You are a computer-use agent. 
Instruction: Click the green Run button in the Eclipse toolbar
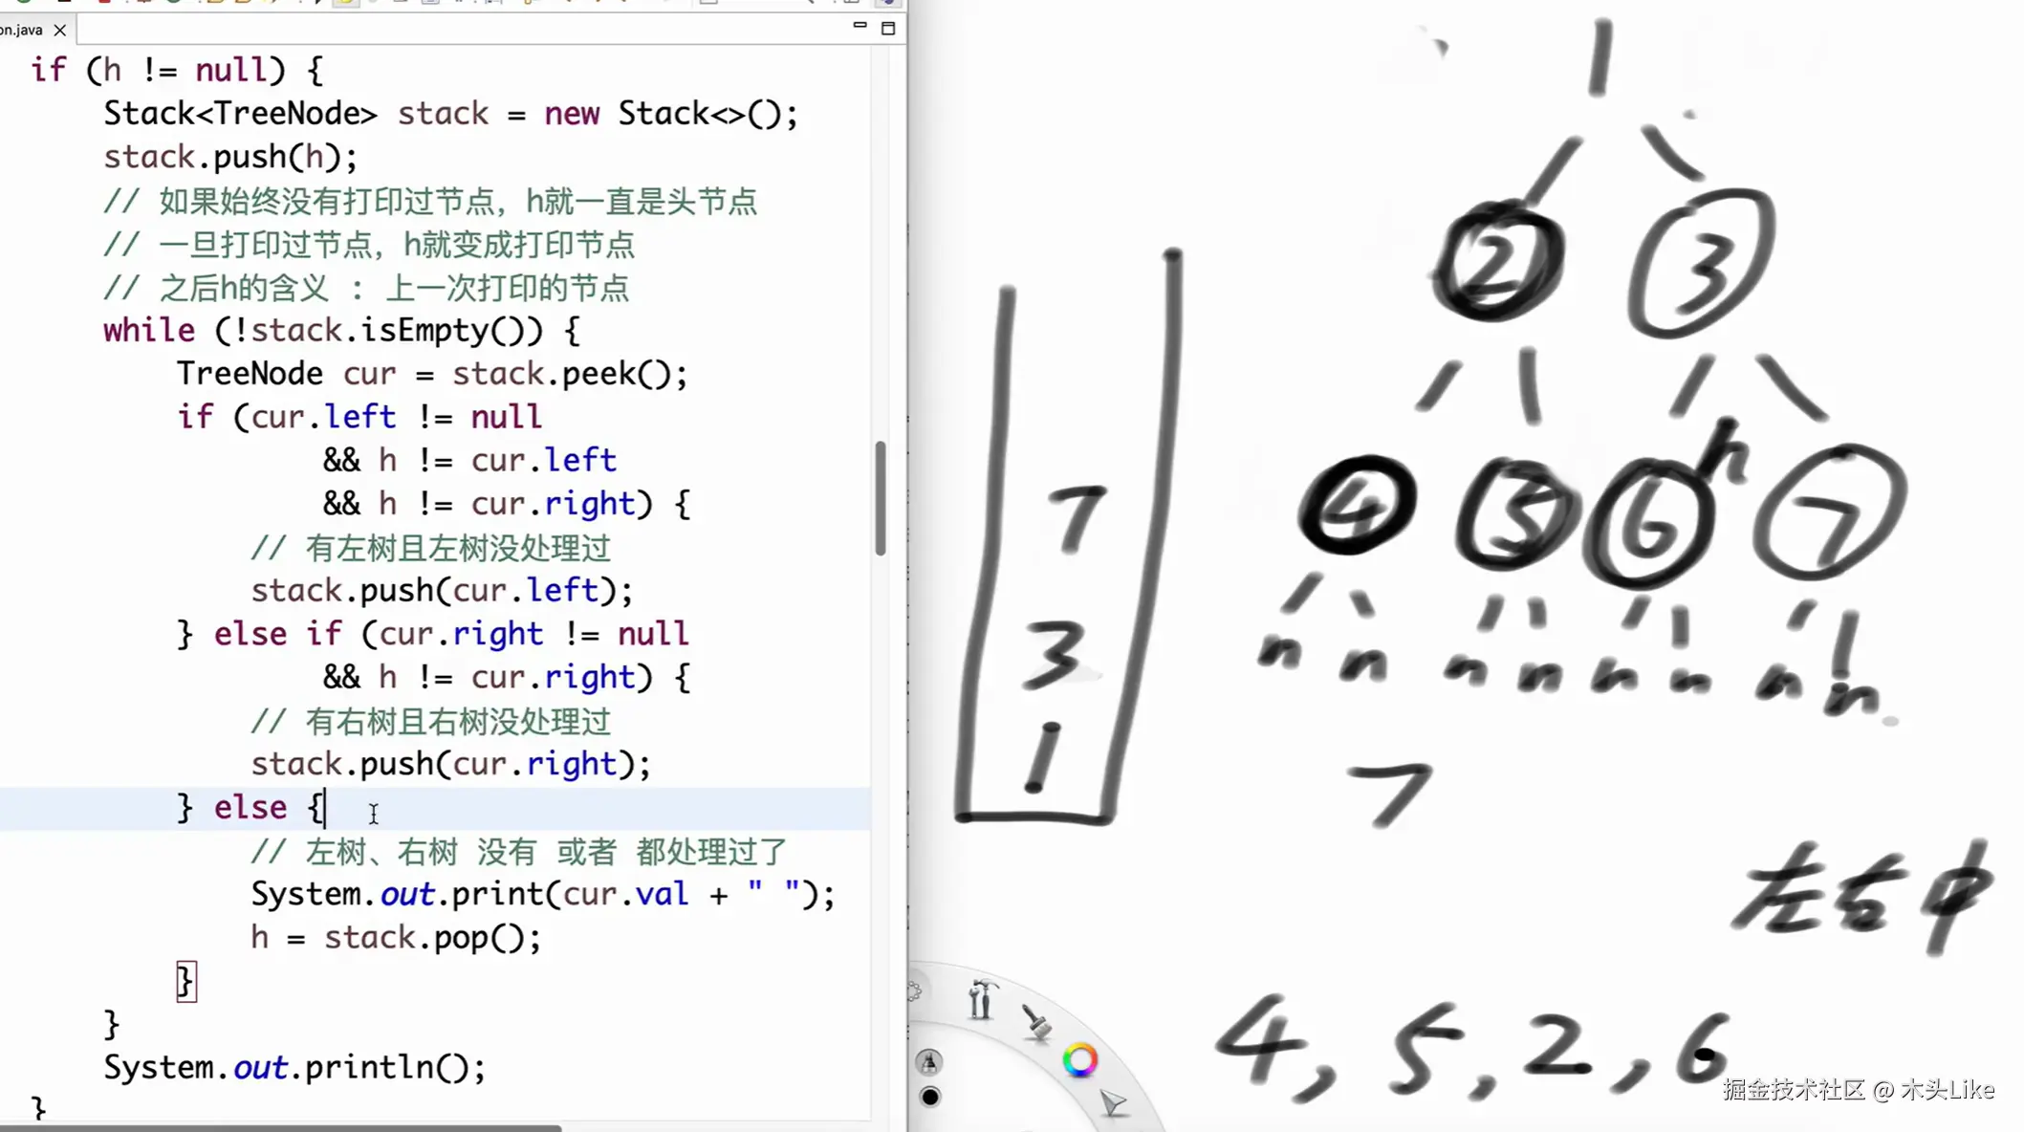[173, 4]
